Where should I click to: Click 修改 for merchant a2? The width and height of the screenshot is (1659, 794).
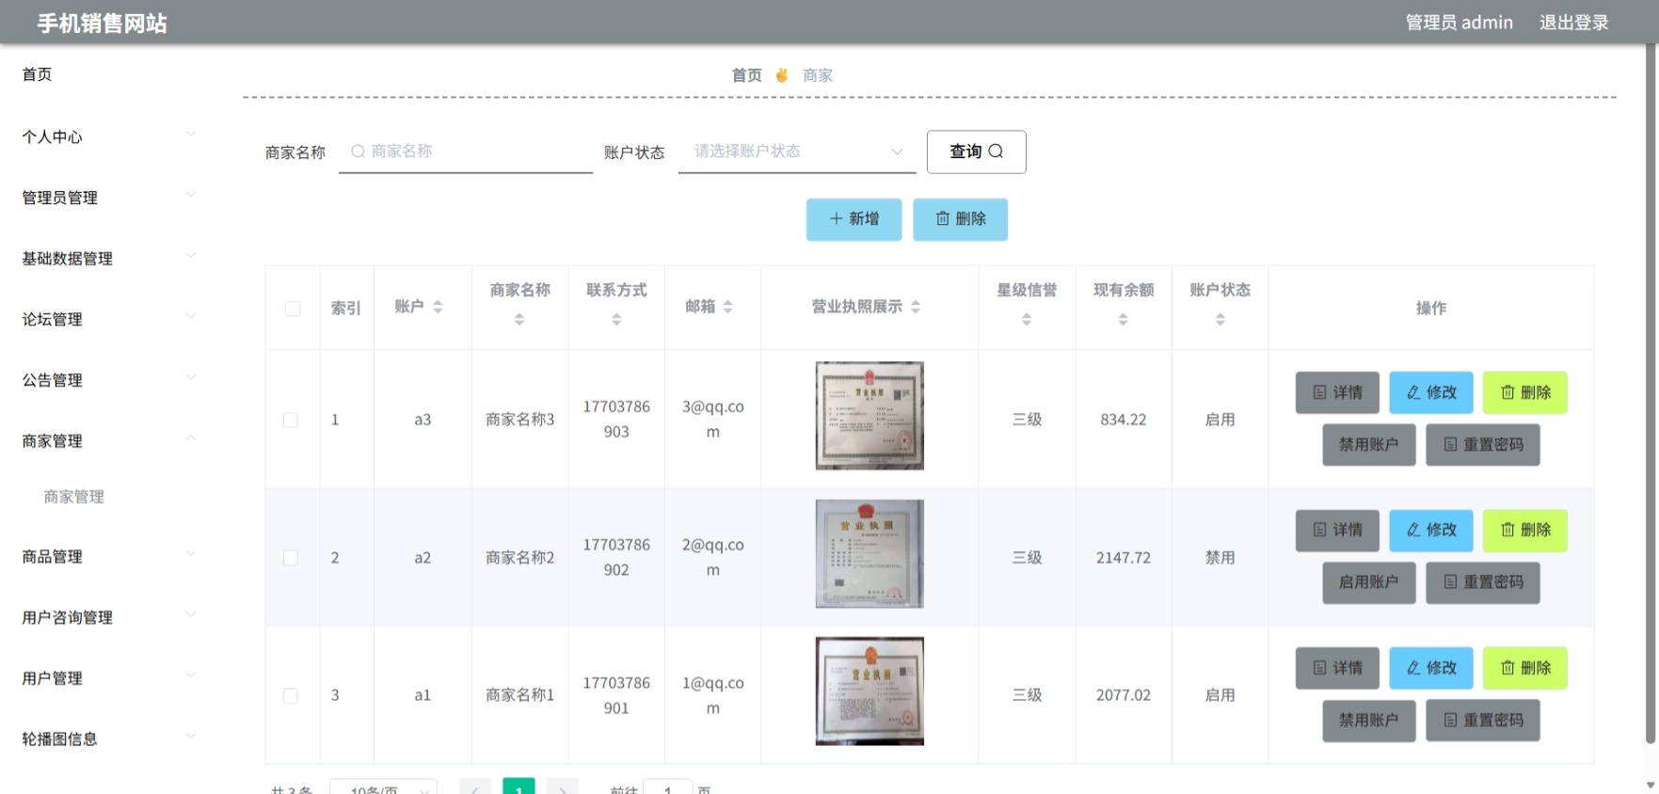[x=1431, y=531]
